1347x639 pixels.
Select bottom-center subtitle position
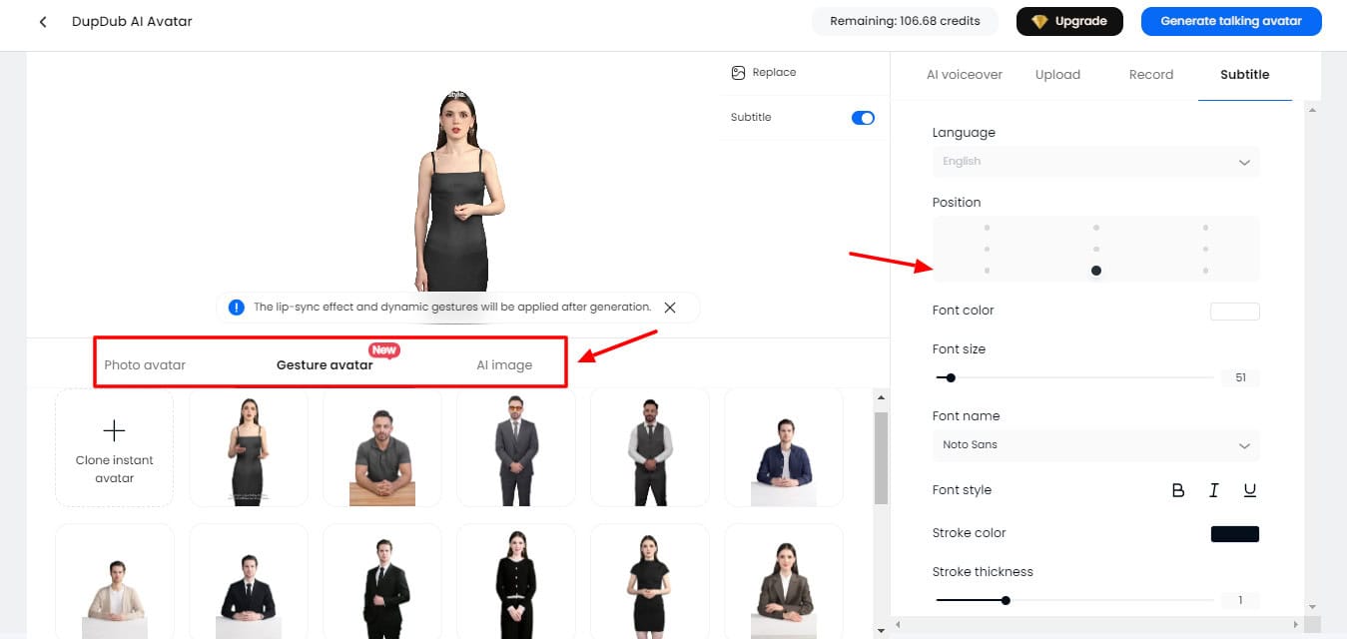[x=1096, y=271]
